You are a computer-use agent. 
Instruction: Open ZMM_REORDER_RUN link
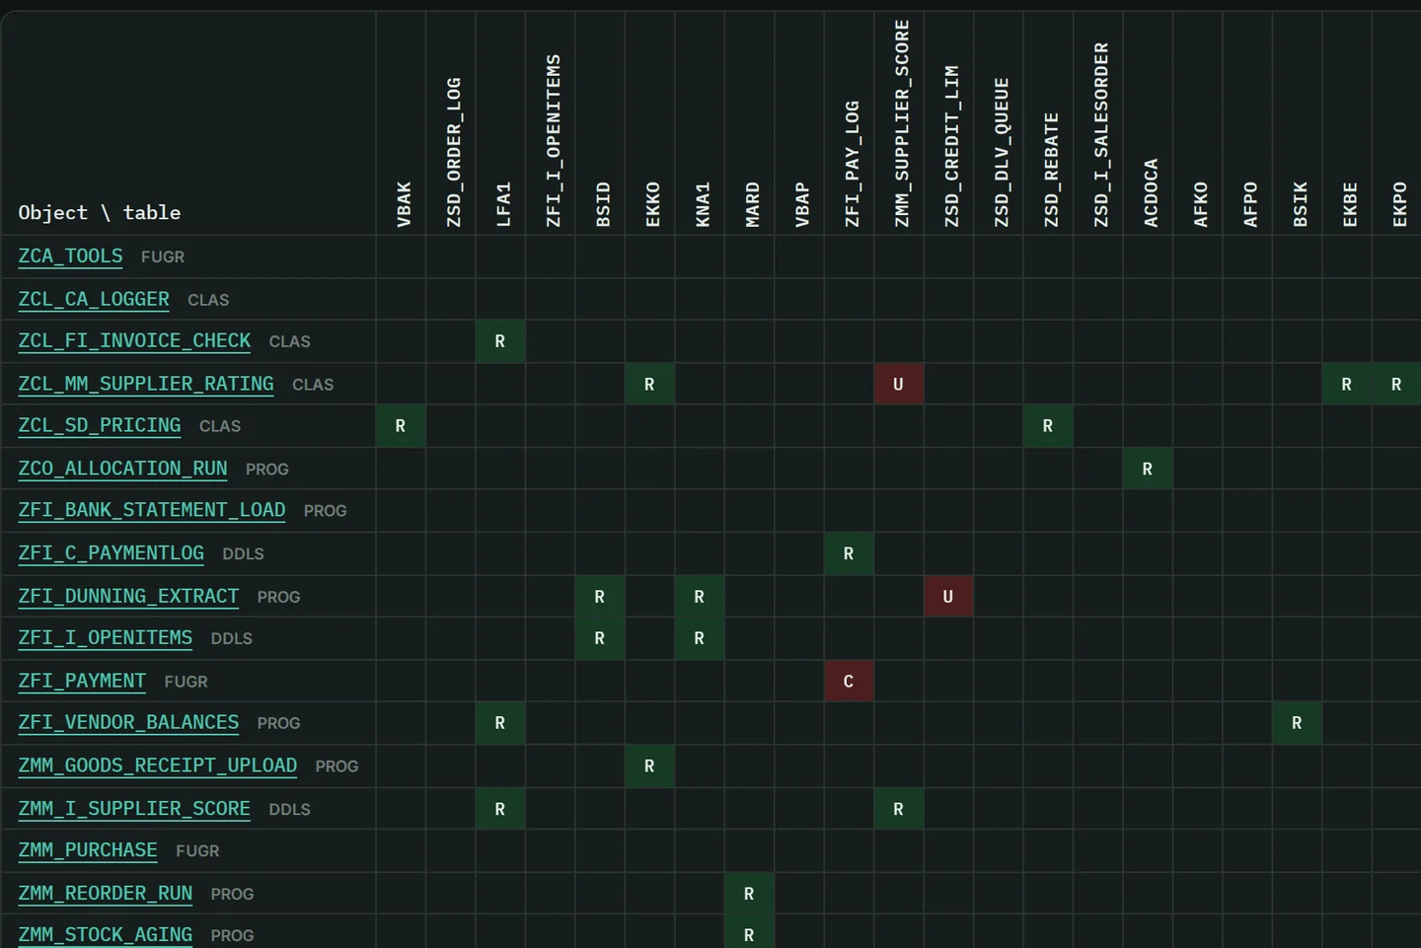coord(106,894)
